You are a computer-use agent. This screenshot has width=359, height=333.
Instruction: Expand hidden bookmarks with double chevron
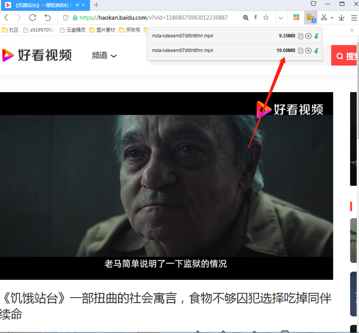(x=352, y=30)
